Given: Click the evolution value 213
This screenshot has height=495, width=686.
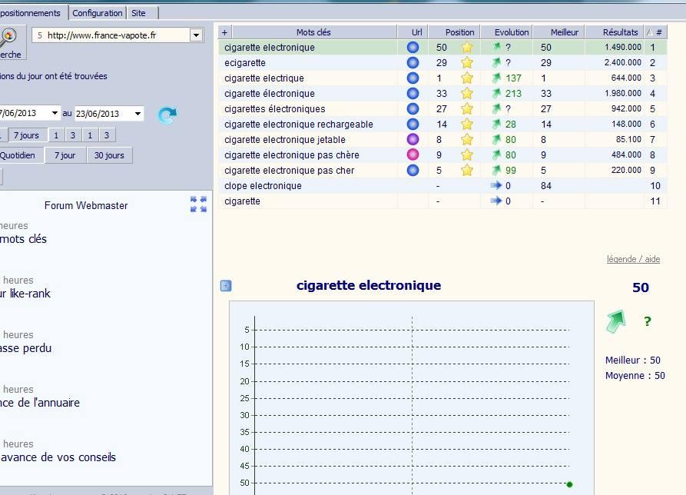Looking at the screenshot, I should point(513,93).
